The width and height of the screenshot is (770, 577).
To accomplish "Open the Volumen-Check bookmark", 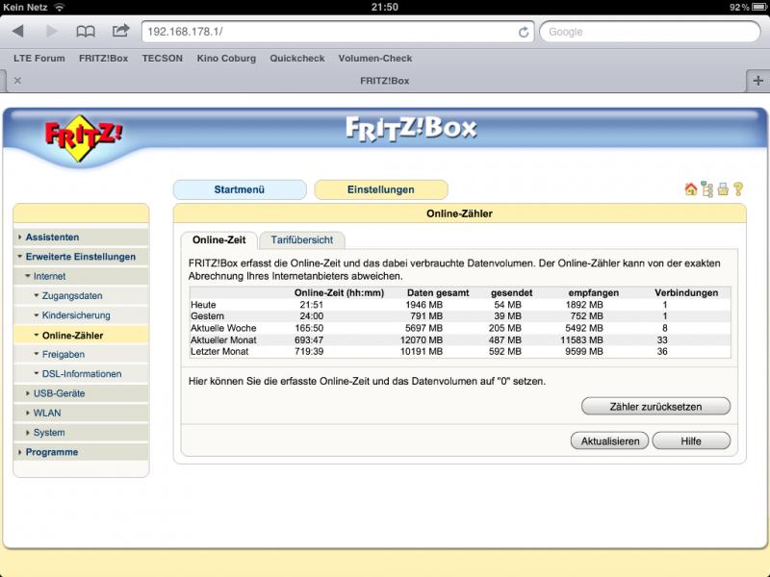I will click(375, 59).
